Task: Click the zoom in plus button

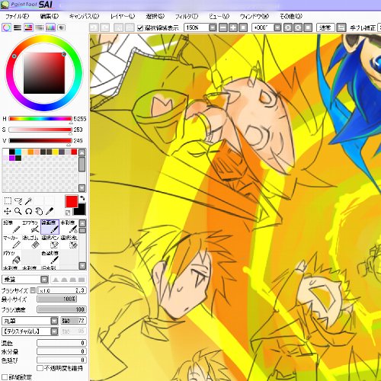Action: point(233,27)
